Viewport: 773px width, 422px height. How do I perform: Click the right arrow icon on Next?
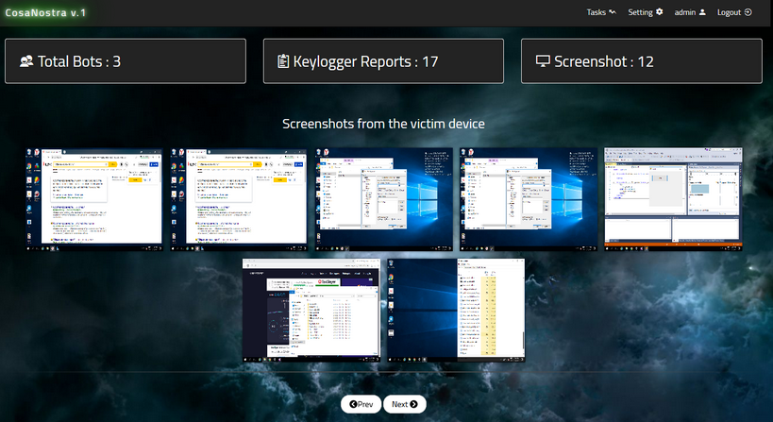pos(413,404)
